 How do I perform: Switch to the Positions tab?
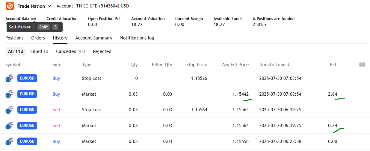tap(14, 38)
